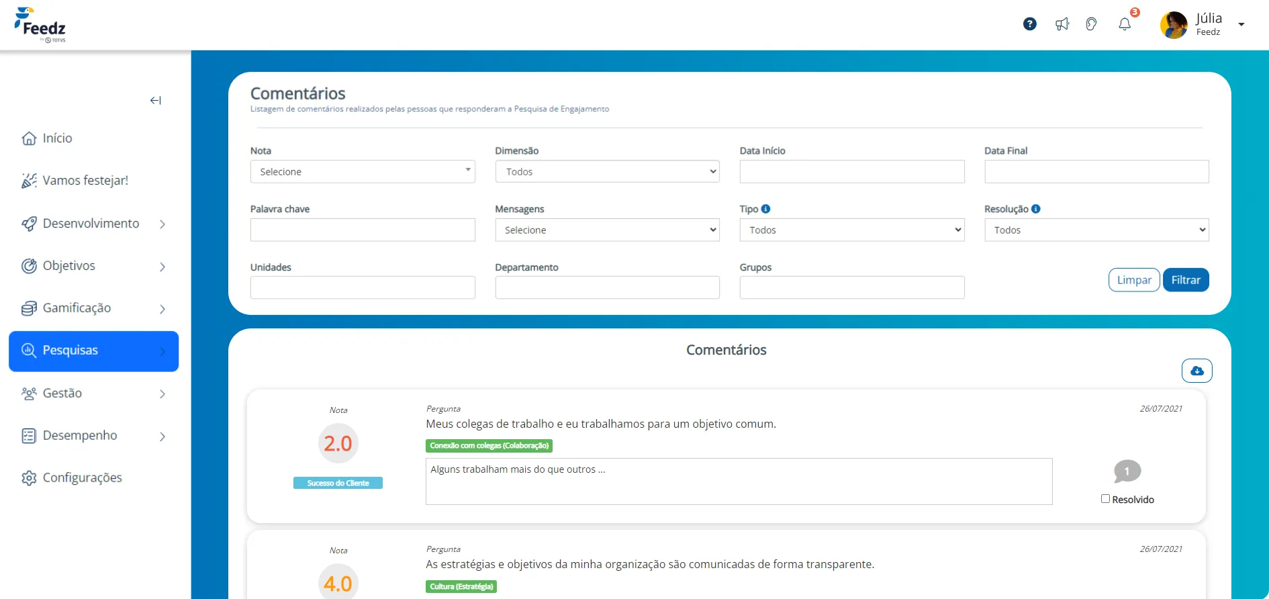
Task: Click the 2.0 score circle
Action: tap(338, 443)
